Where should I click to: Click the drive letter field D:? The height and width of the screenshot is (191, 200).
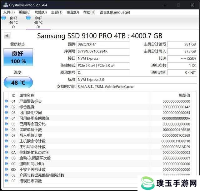tap(103, 72)
